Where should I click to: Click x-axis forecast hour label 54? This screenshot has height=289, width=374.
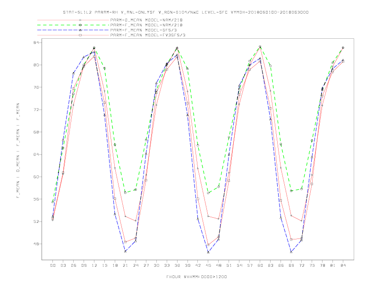point(239,265)
